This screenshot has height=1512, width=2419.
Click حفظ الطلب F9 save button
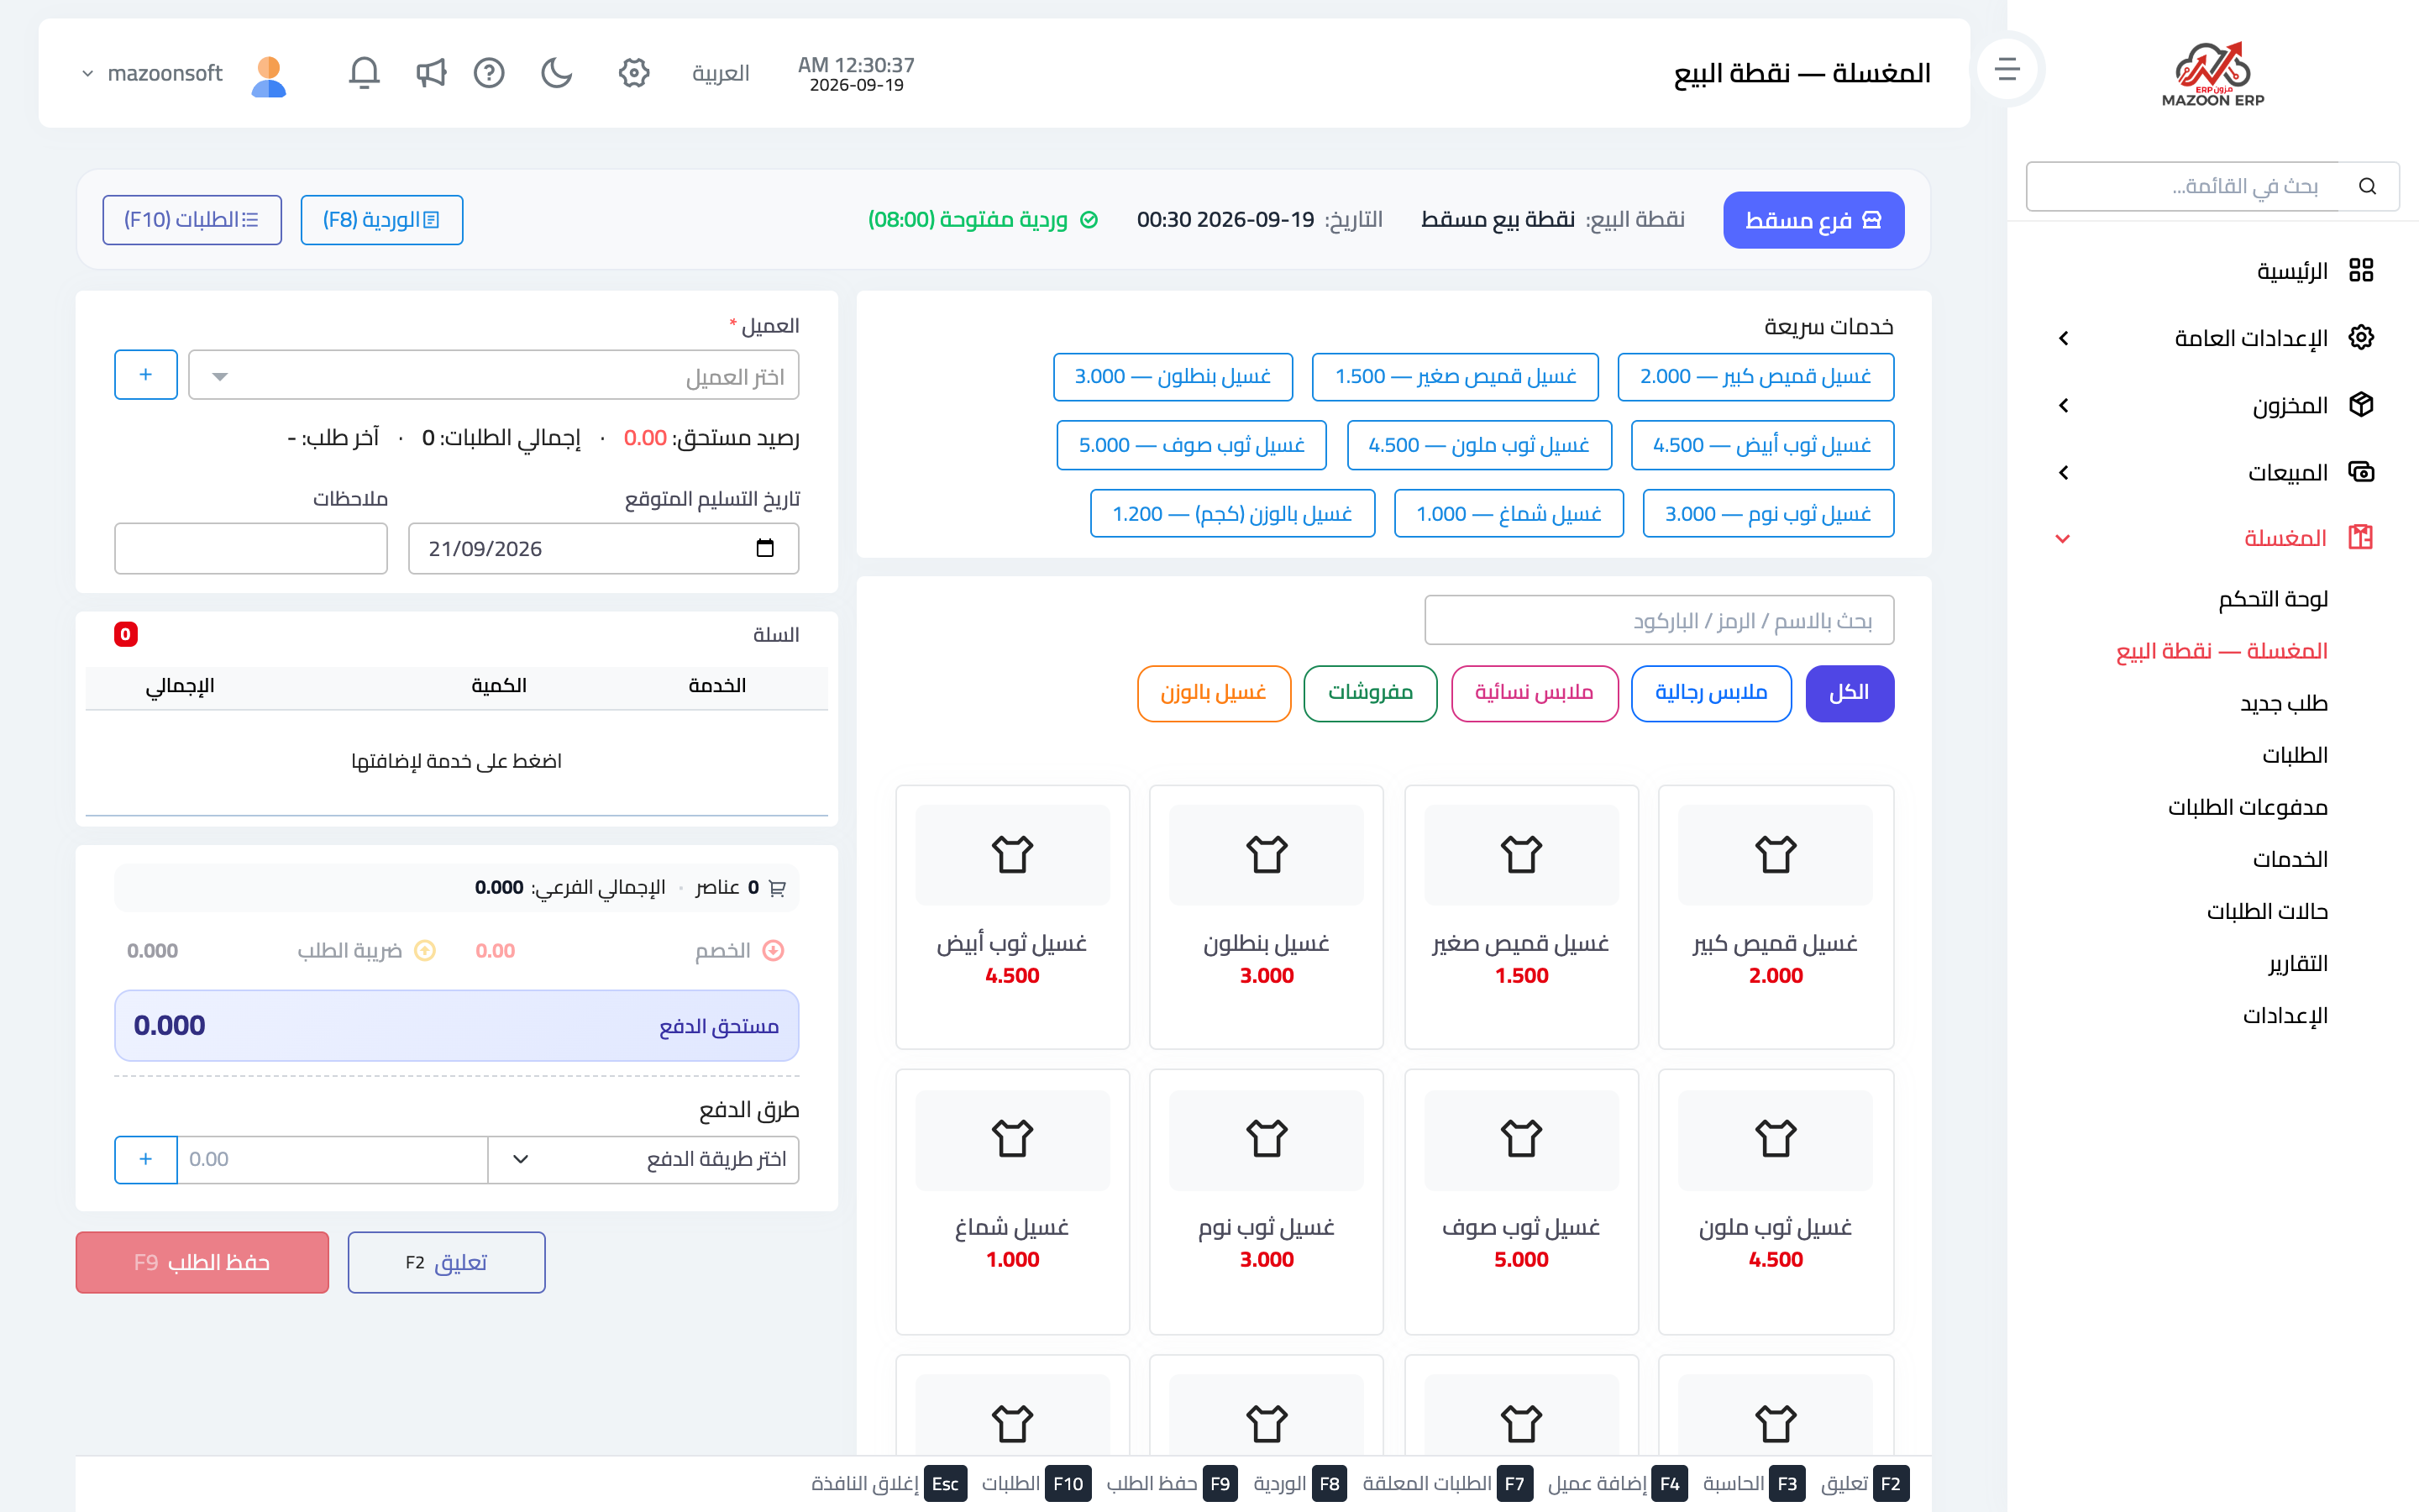[202, 1262]
